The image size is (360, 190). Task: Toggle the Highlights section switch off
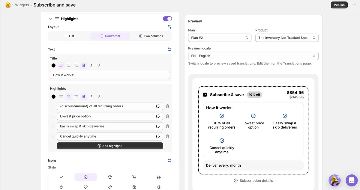click(x=167, y=19)
